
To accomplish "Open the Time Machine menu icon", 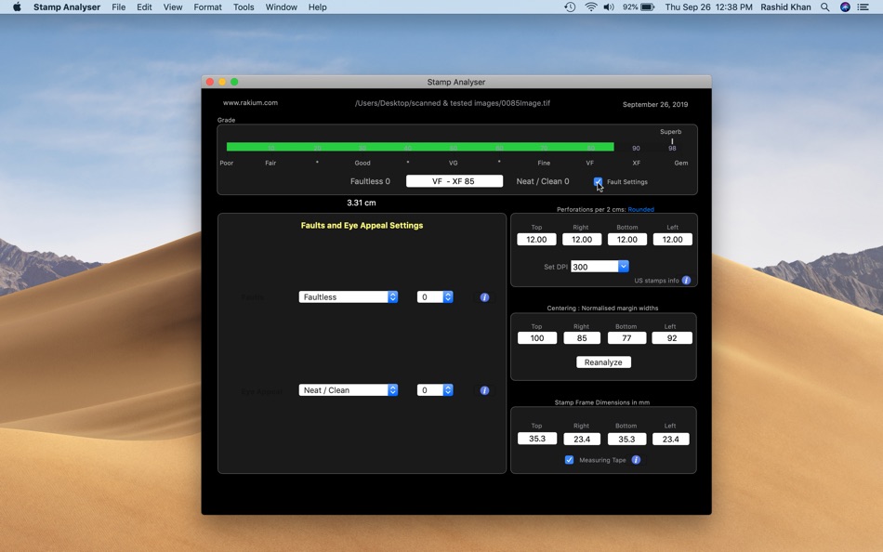I will (570, 7).
